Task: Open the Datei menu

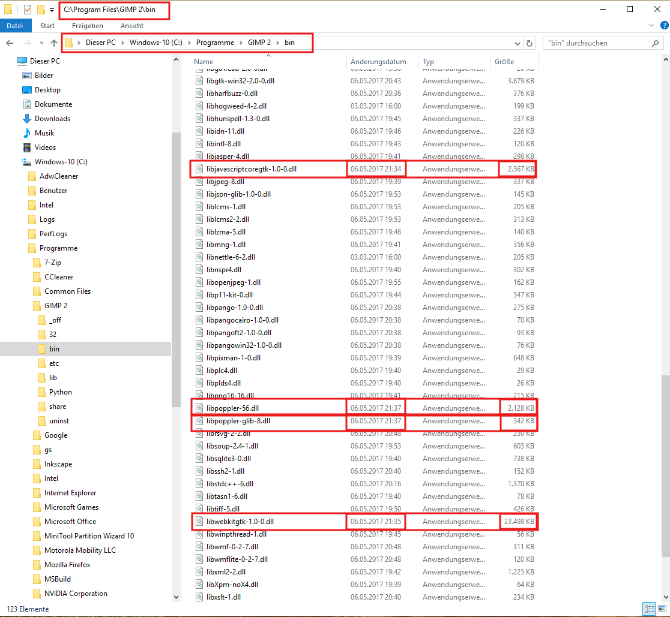Action: click(x=15, y=26)
